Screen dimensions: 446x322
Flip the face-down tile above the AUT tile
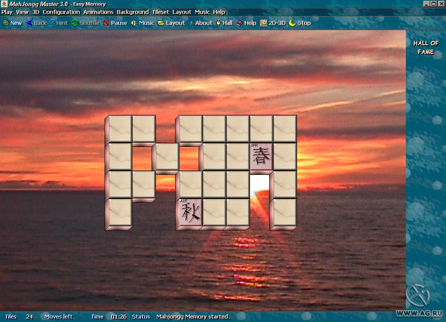(x=191, y=184)
